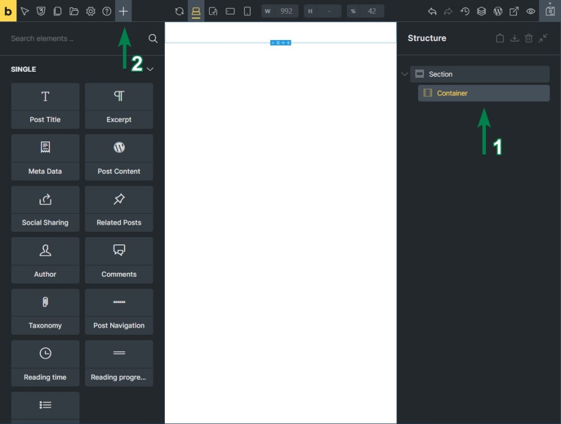
Task: Delete using Structure panel trash icon
Action: tap(529, 38)
